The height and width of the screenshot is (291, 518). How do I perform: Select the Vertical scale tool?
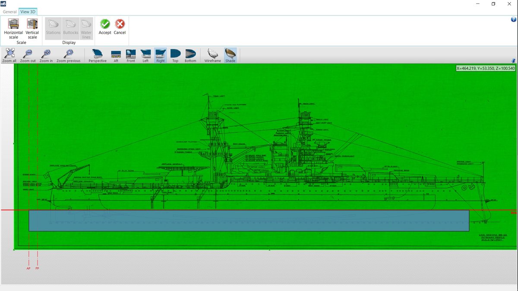(x=32, y=28)
